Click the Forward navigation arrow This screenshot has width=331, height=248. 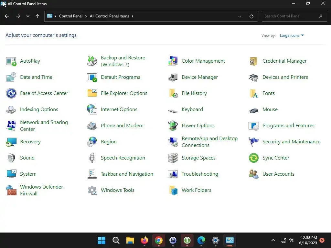(x=18, y=16)
